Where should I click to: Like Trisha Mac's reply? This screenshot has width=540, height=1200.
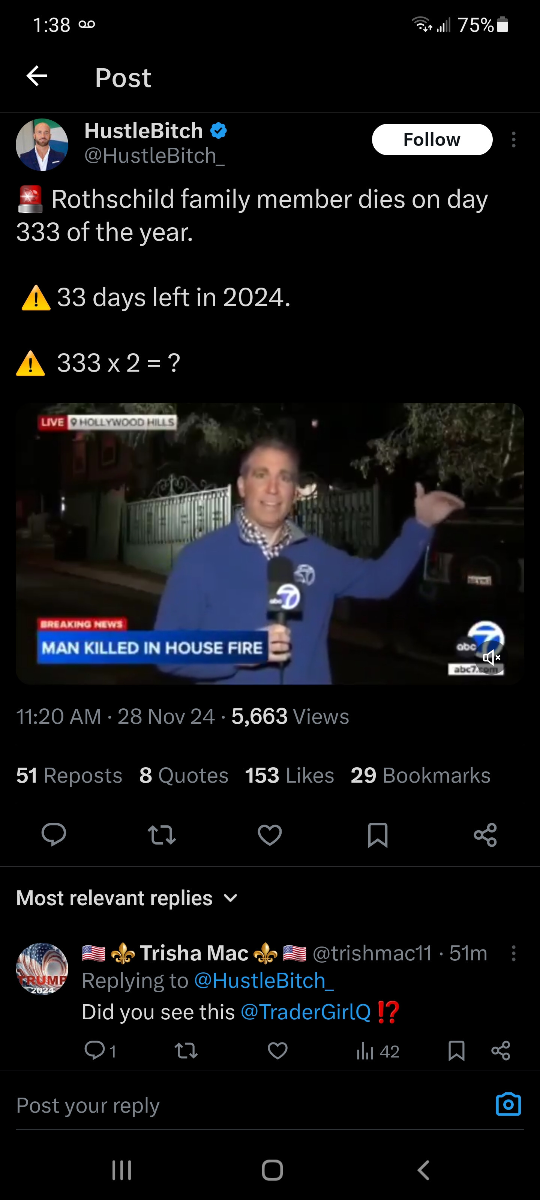point(277,1051)
